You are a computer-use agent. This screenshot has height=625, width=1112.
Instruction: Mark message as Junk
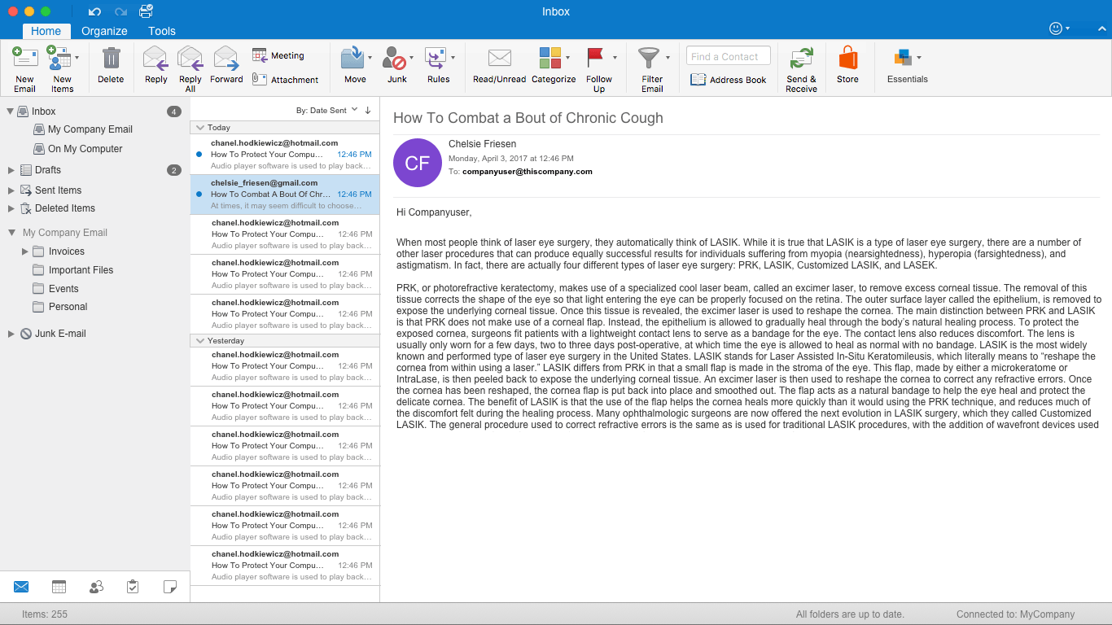pos(396,59)
